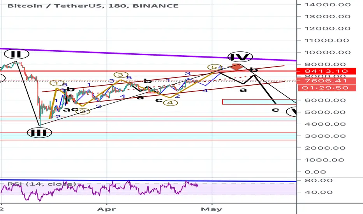Select the blue horizontal line on RSI pane
Image resolution: width=363 pixels, height=214 pixels.
pos(148,181)
